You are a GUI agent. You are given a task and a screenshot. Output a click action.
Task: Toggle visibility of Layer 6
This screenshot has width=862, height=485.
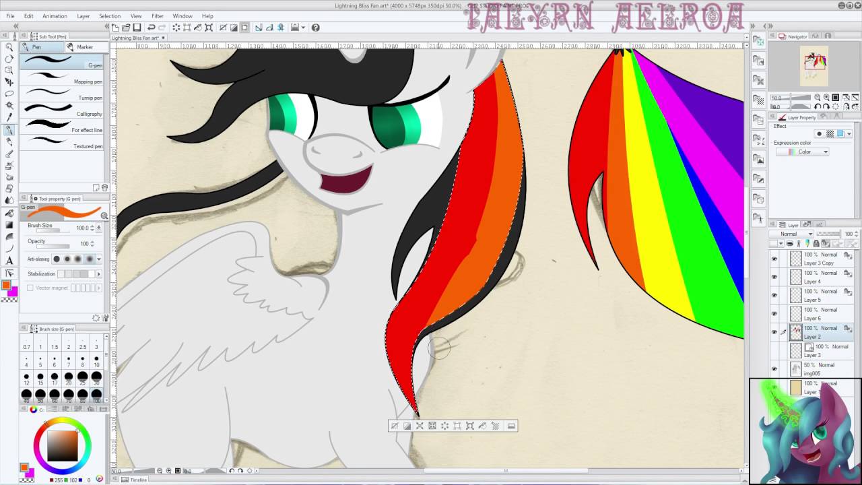774,314
